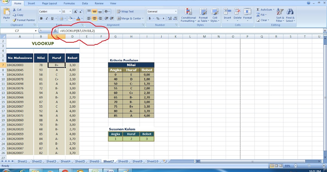Toggle bold formatting
Screen dimensions: 327x172
pos(41,18)
